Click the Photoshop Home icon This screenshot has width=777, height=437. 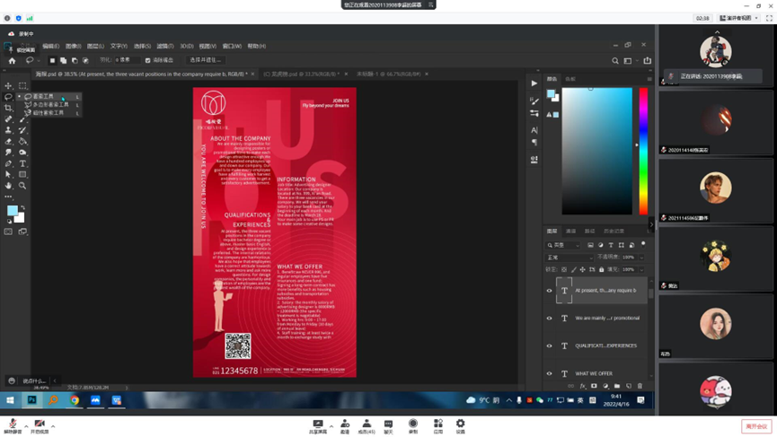click(12, 61)
